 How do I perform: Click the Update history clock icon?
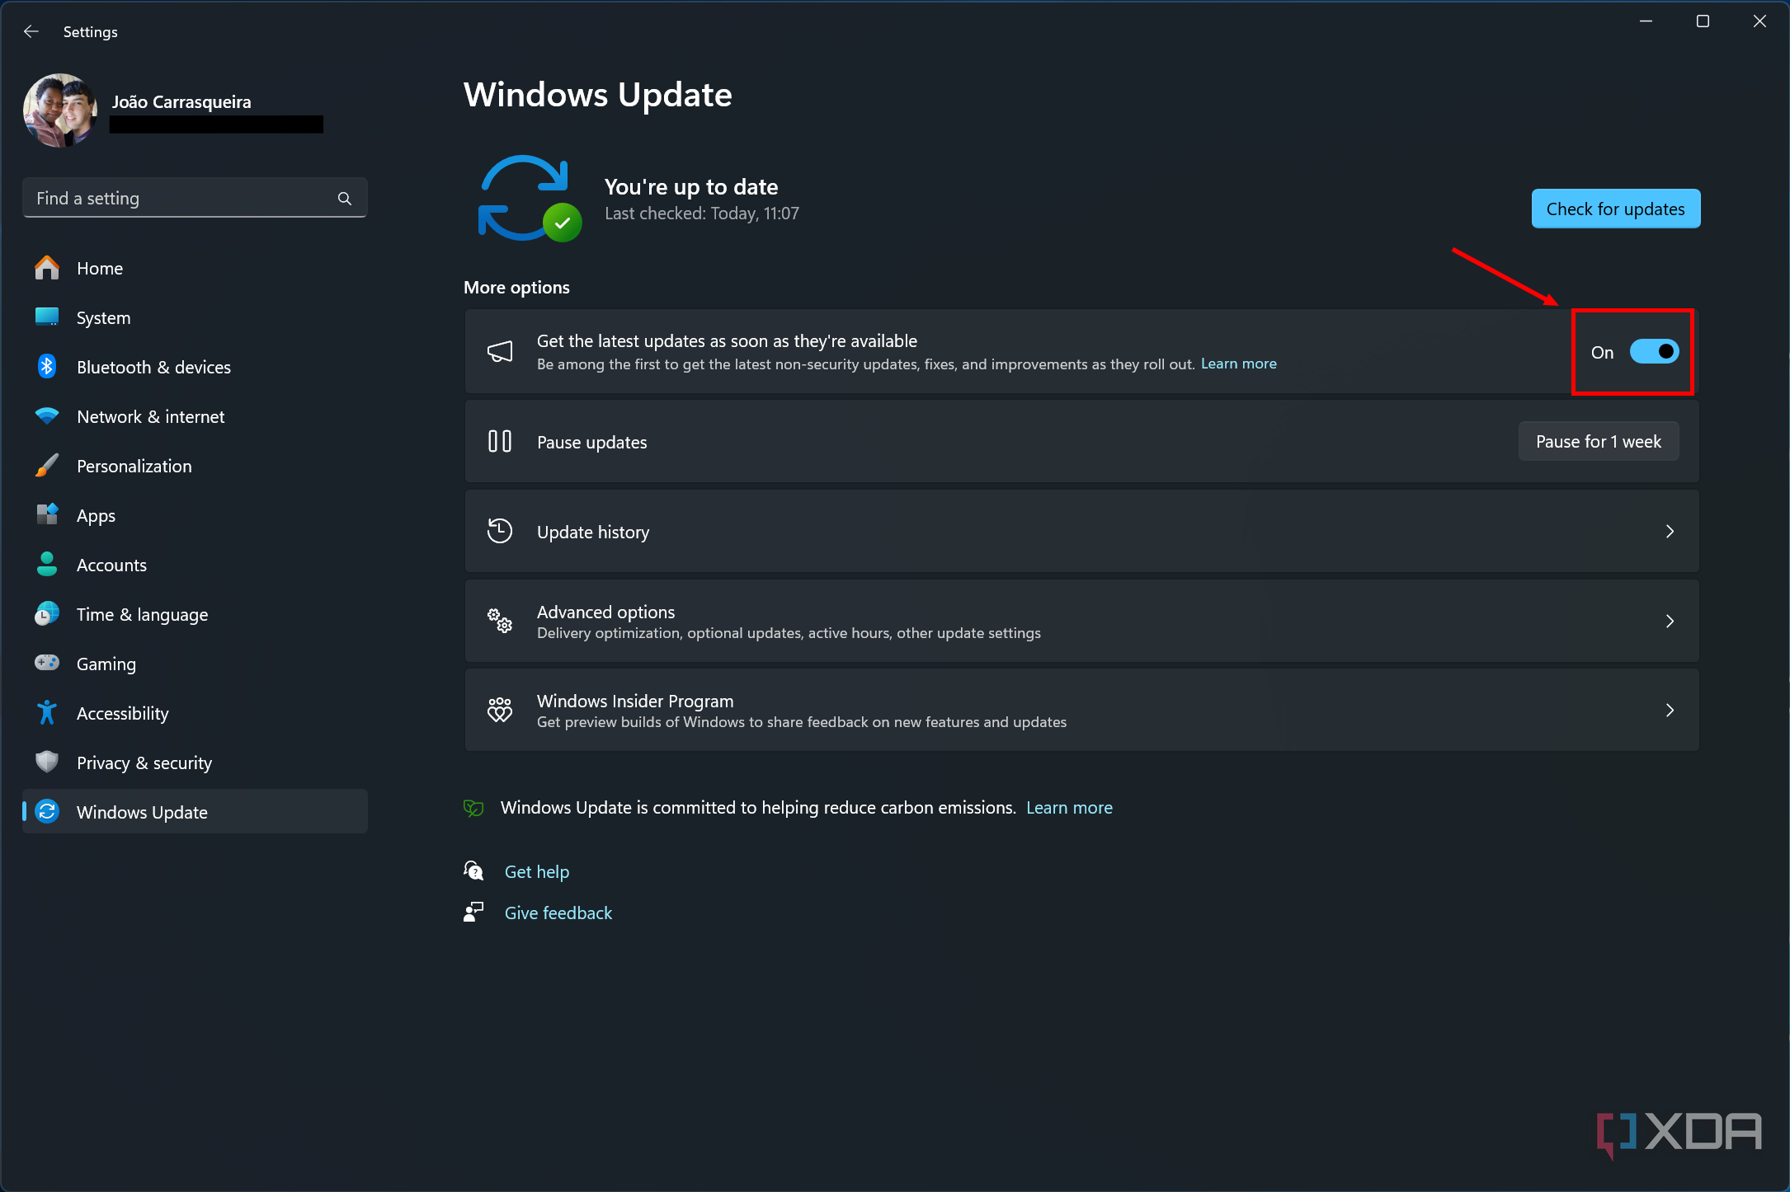coord(500,531)
